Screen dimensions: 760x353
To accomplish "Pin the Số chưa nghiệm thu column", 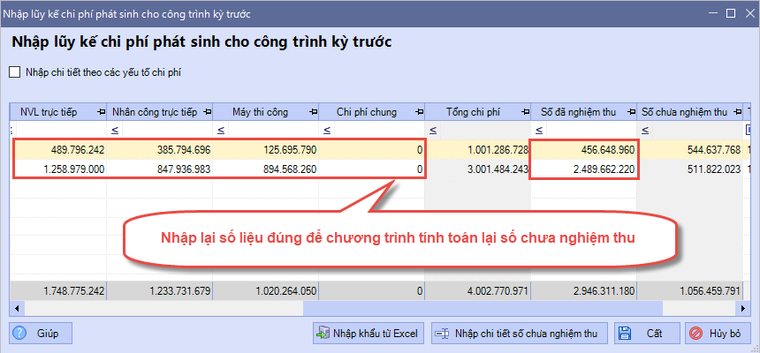I will point(736,112).
